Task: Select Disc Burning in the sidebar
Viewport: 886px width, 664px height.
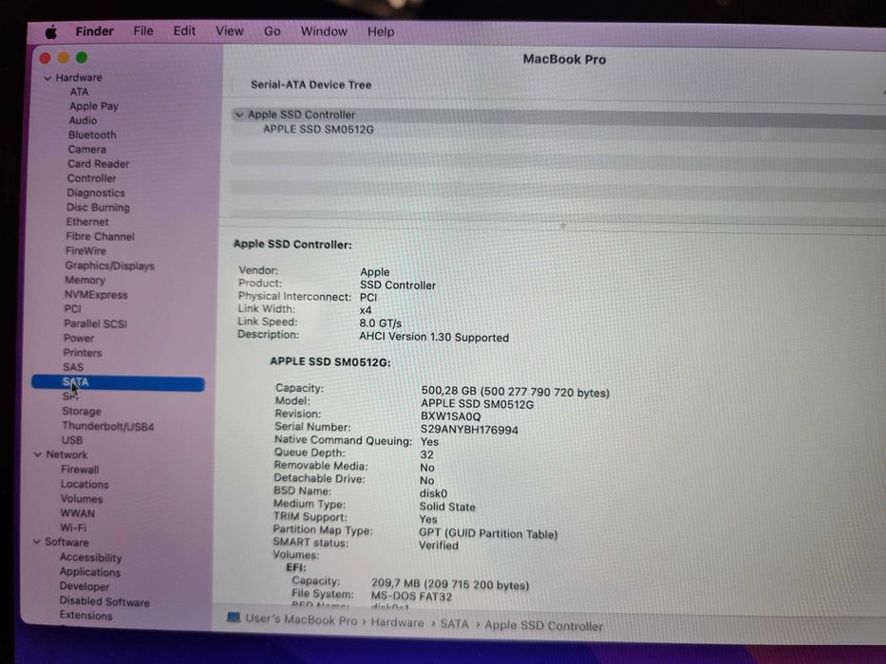Action: pyautogui.click(x=98, y=207)
